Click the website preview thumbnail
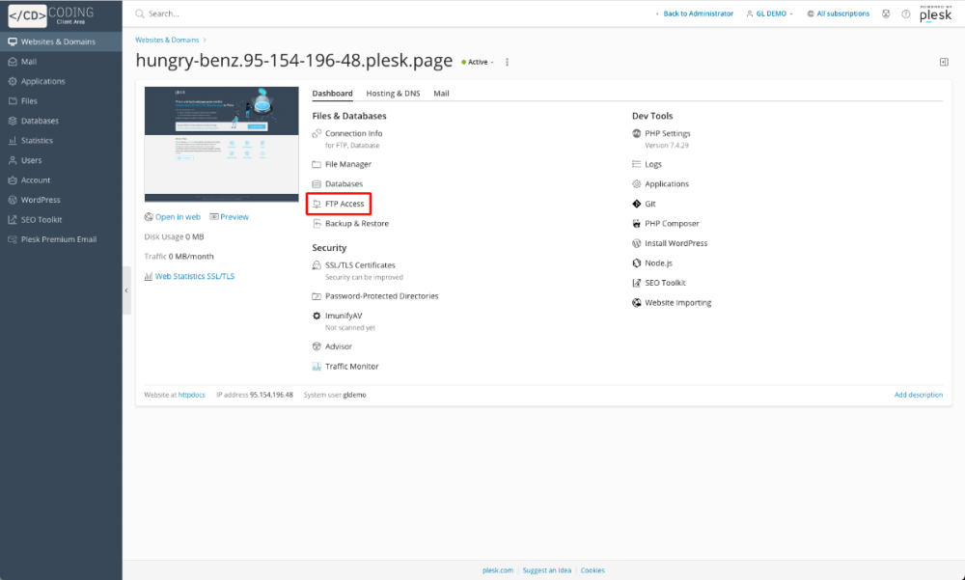This screenshot has width=965, height=580. pyautogui.click(x=221, y=144)
